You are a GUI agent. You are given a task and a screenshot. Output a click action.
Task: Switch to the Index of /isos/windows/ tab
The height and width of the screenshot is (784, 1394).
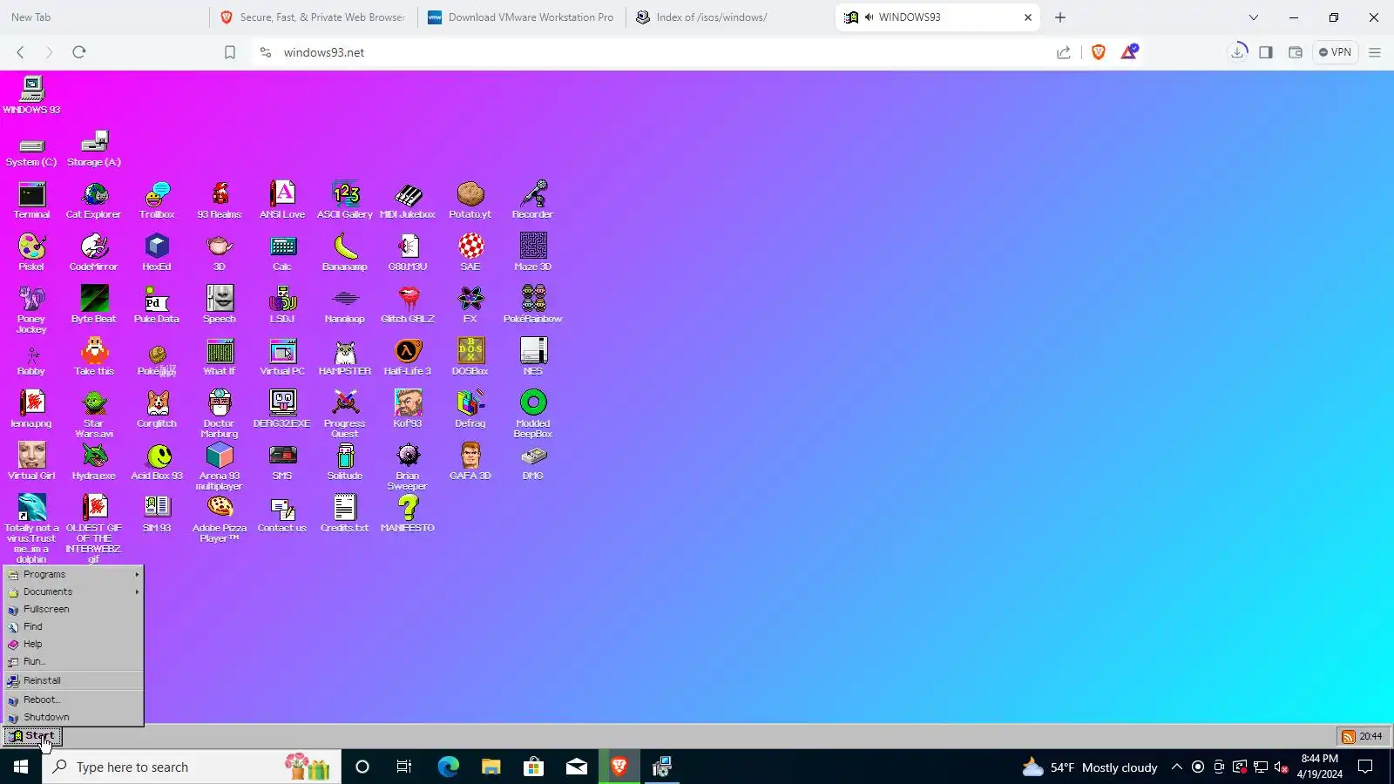coord(727,17)
